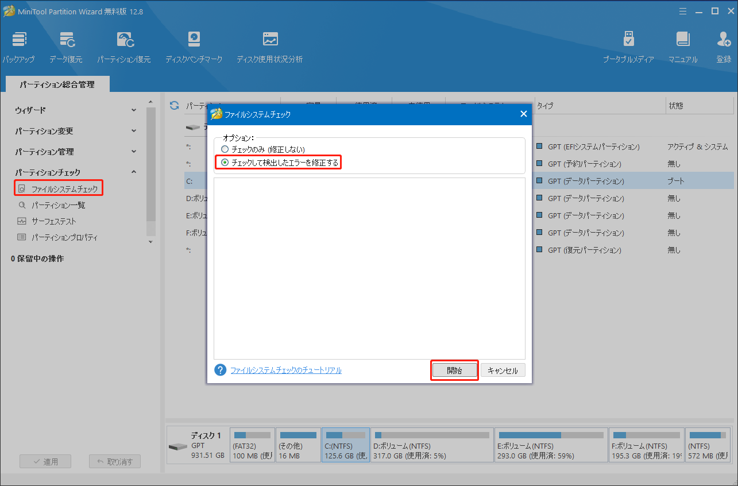Open パーティション復元 in the toolbar
The width and height of the screenshot is (738, 486).
pos(124,47)
